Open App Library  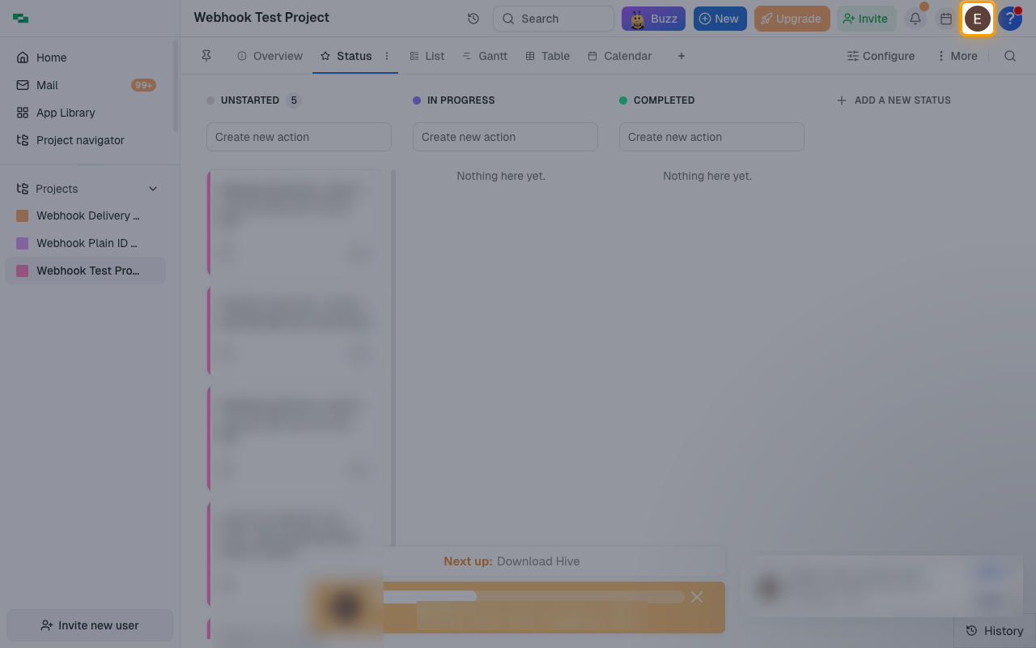coord(87,113)
